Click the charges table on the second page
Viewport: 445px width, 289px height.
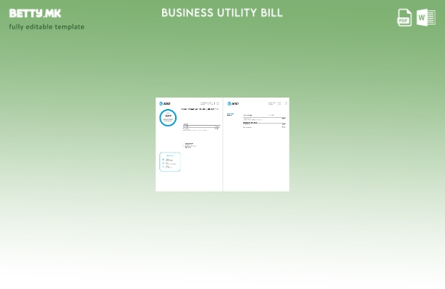264,121
